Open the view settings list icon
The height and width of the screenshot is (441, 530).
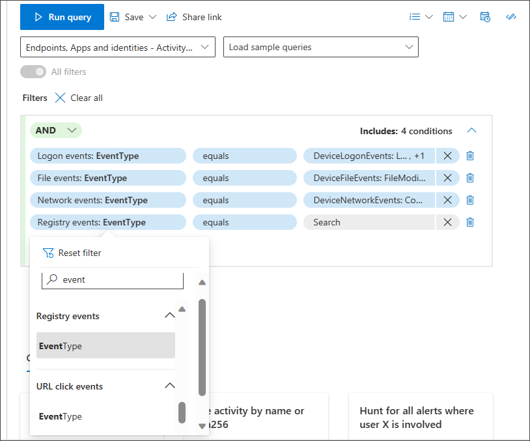[416, 16]
